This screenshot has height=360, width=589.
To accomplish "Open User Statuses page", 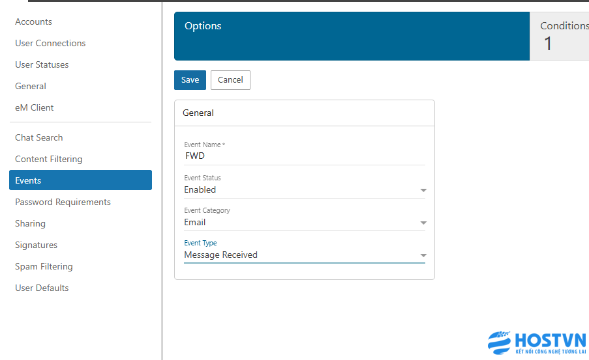I will pos(42,64).
